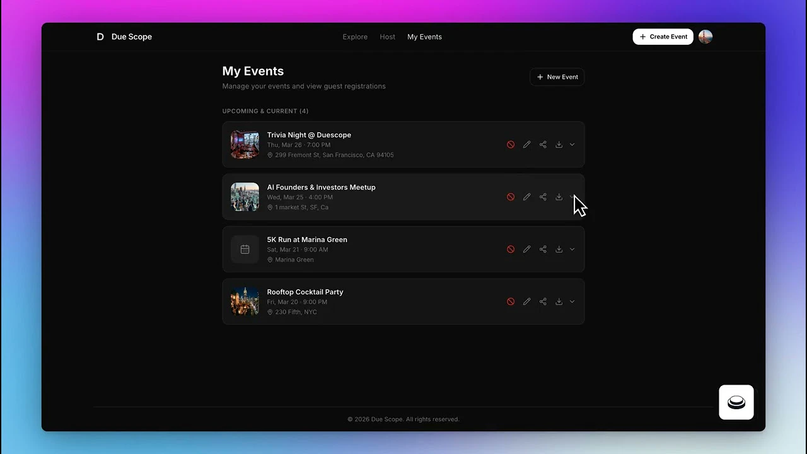Share the AI Founders & Investors Meetup
Screen dimensions: 807x454
click(543, 197)
